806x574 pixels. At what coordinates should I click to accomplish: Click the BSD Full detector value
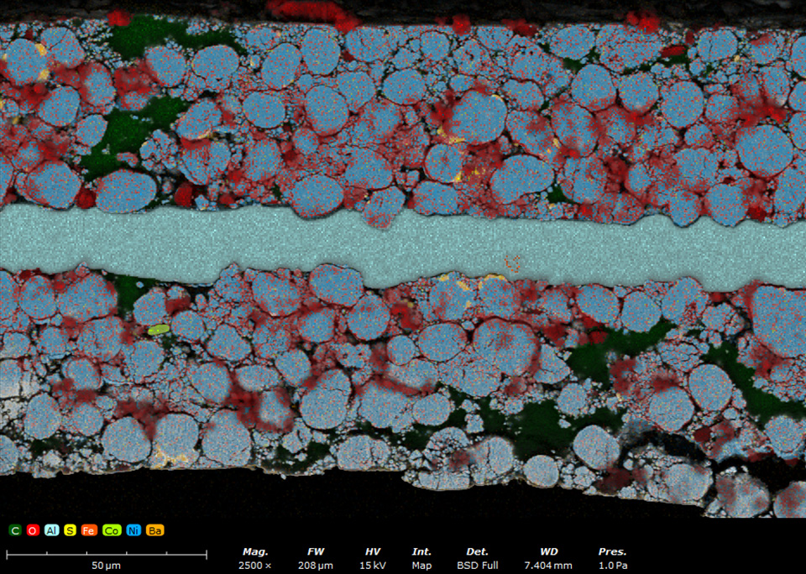(478, 566)
